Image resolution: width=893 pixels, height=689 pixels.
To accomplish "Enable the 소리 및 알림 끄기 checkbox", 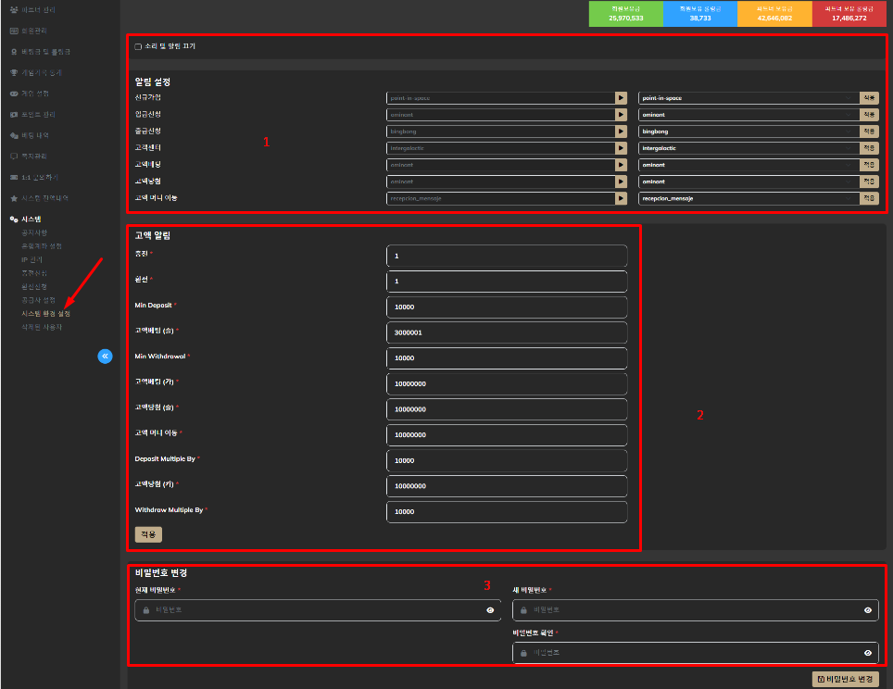I will [x=138, y=46].
